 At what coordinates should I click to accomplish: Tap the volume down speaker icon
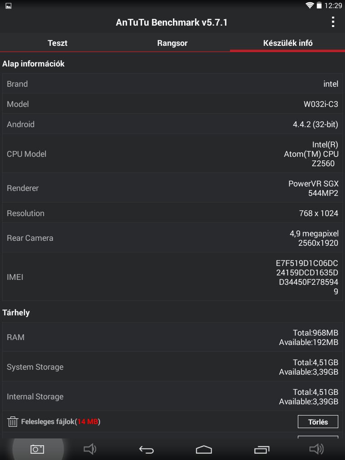click(90, 449)
